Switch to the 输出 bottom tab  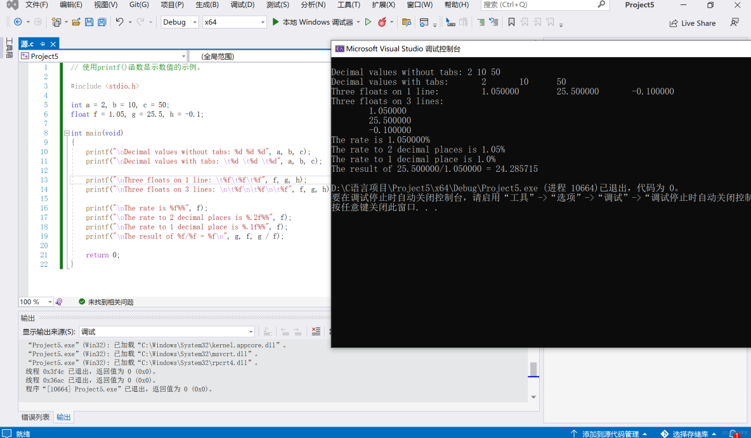[x=63, y=417]
